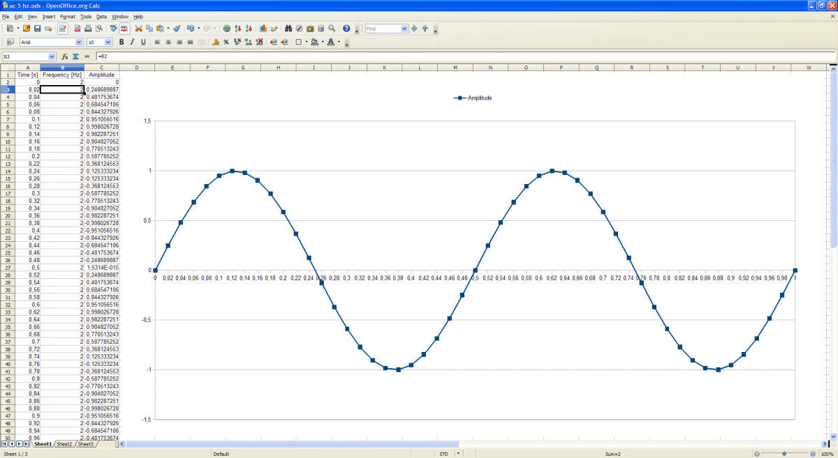Click the Cut scissors icon

click(x=138, y=29)
